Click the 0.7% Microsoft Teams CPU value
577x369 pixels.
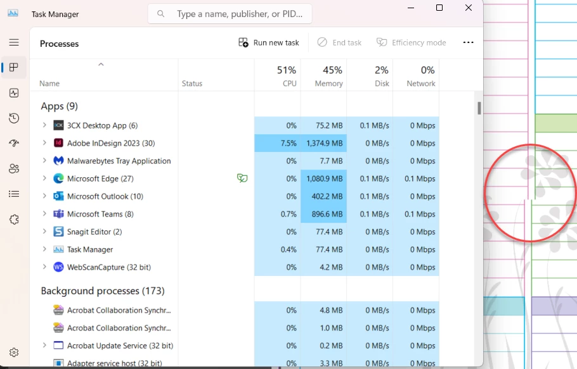pyautogui.click(x=288, y=214)
